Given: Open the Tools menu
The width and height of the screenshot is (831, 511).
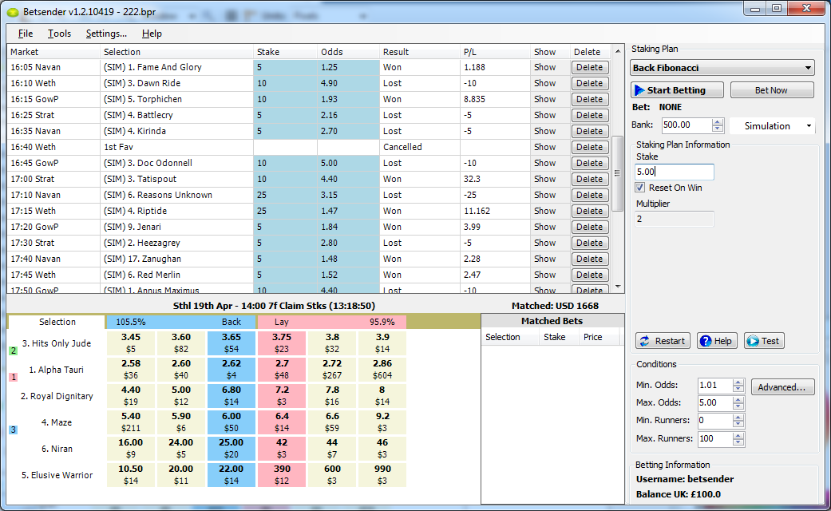Looking at the screenshot, I should 59,34.
